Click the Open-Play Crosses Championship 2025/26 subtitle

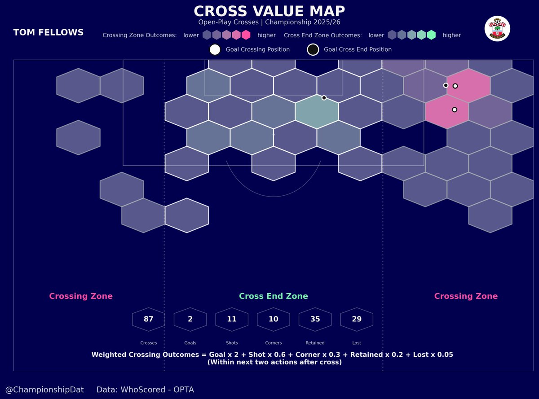[269, 22]
